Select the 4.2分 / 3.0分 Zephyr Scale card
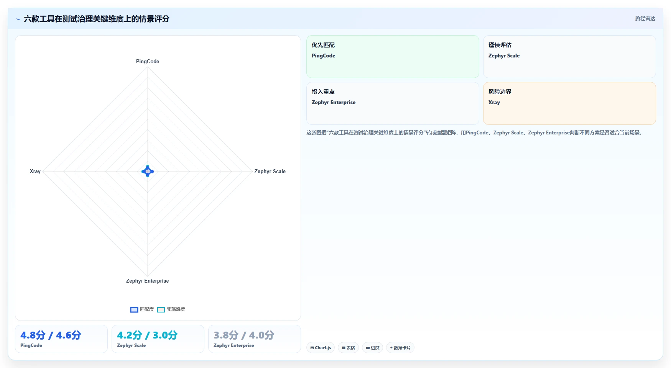The height and width of the screenshot is (368, 671). (158, 339)
